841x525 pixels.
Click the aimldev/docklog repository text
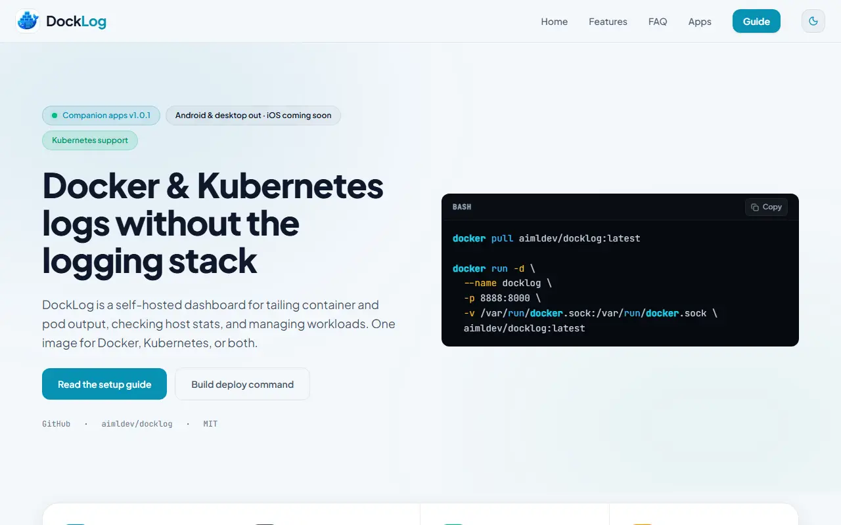(137, 424)
